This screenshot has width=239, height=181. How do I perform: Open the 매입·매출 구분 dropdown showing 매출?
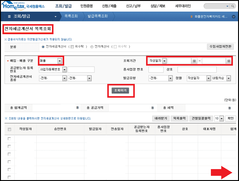(50, 61)
